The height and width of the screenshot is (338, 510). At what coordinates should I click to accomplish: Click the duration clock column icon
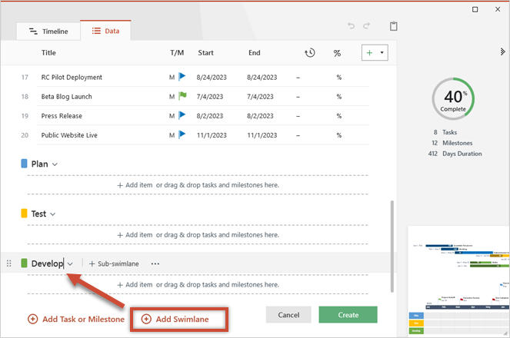[x=309, y=53]
